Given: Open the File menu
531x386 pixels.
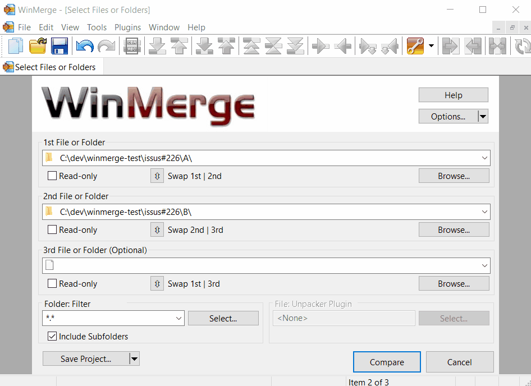Looking at the screenshot, I should [x=24, y=27].
